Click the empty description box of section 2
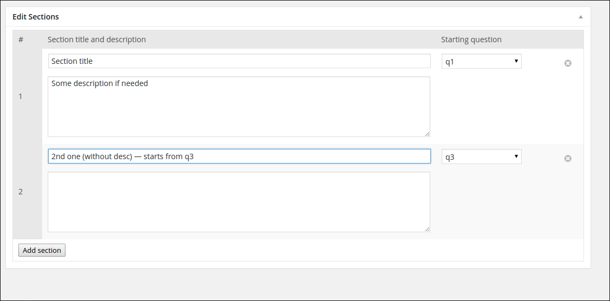 (x=239, y=201)
